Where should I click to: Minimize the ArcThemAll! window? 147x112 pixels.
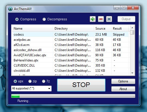(x=117, y=8)
